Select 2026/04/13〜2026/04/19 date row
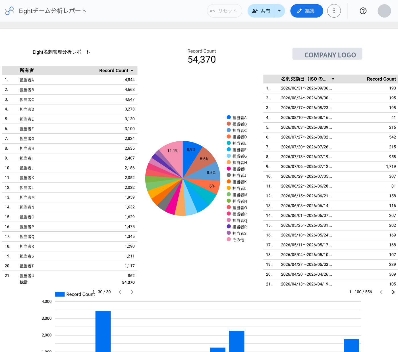The image size is (398, 352). (x=331, y=284)
